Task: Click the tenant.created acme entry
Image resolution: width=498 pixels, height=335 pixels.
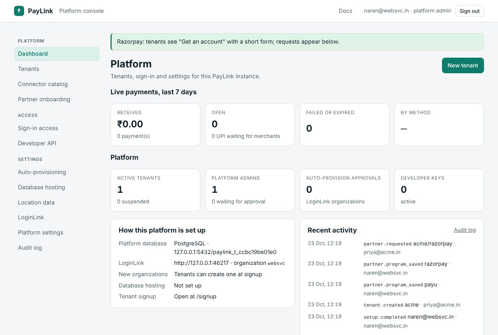Action: coord(392,305)
